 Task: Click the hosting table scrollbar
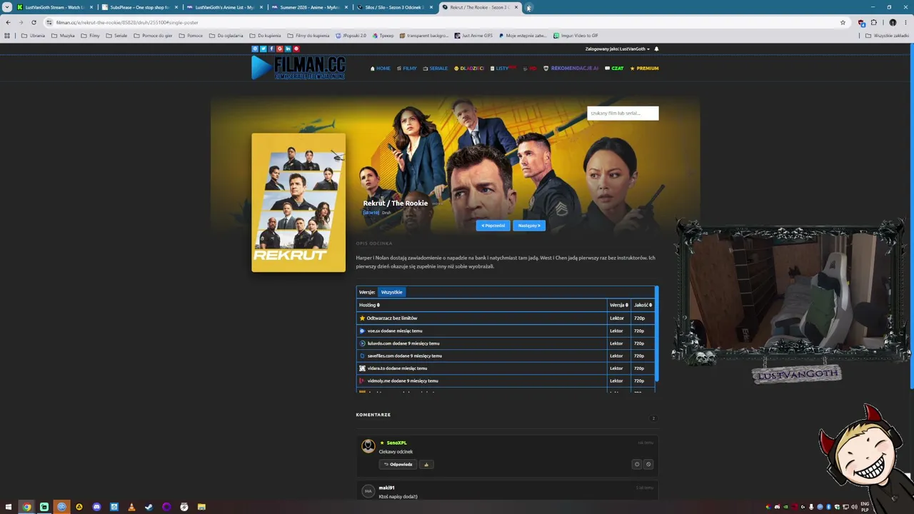coord(656,334)
